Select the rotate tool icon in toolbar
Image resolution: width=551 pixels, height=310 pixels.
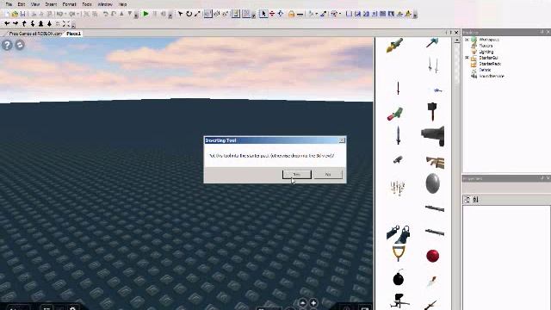click(189, 14)
